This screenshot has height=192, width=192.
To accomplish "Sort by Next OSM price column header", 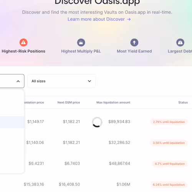I will 69,103.
